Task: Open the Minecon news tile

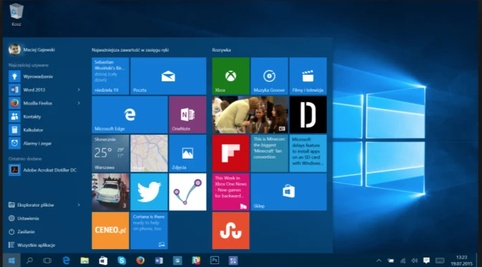Action: pos(269,153)
